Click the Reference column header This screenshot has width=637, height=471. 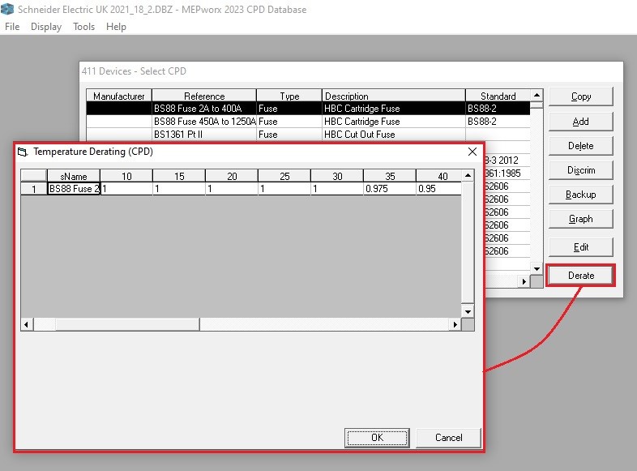point(204,96)
